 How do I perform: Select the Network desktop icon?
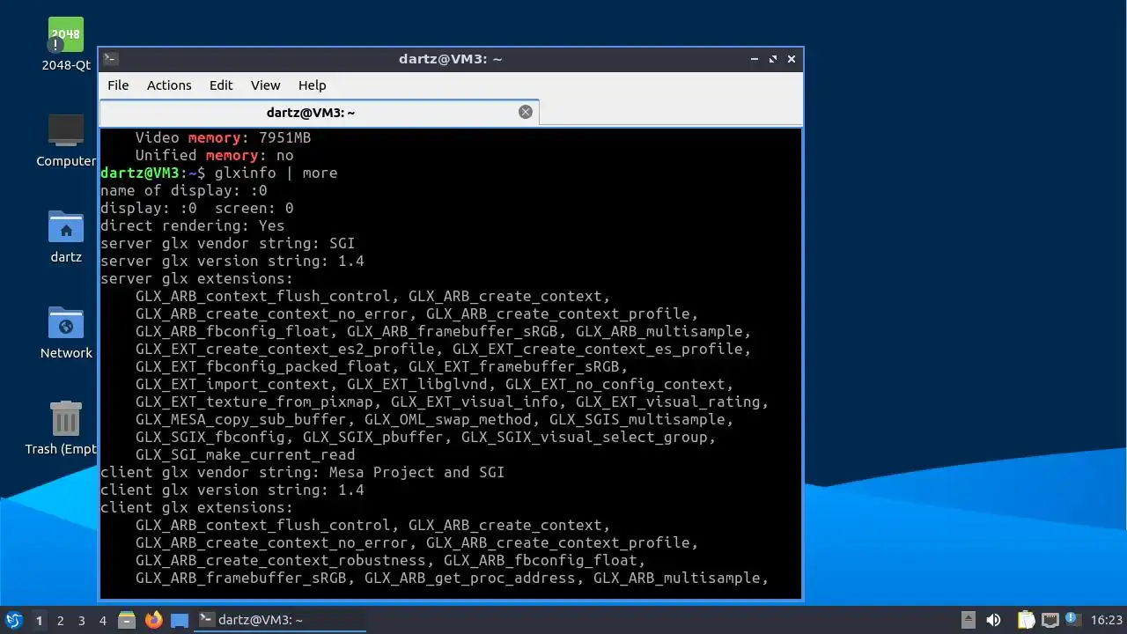click(x=66, y=332)
